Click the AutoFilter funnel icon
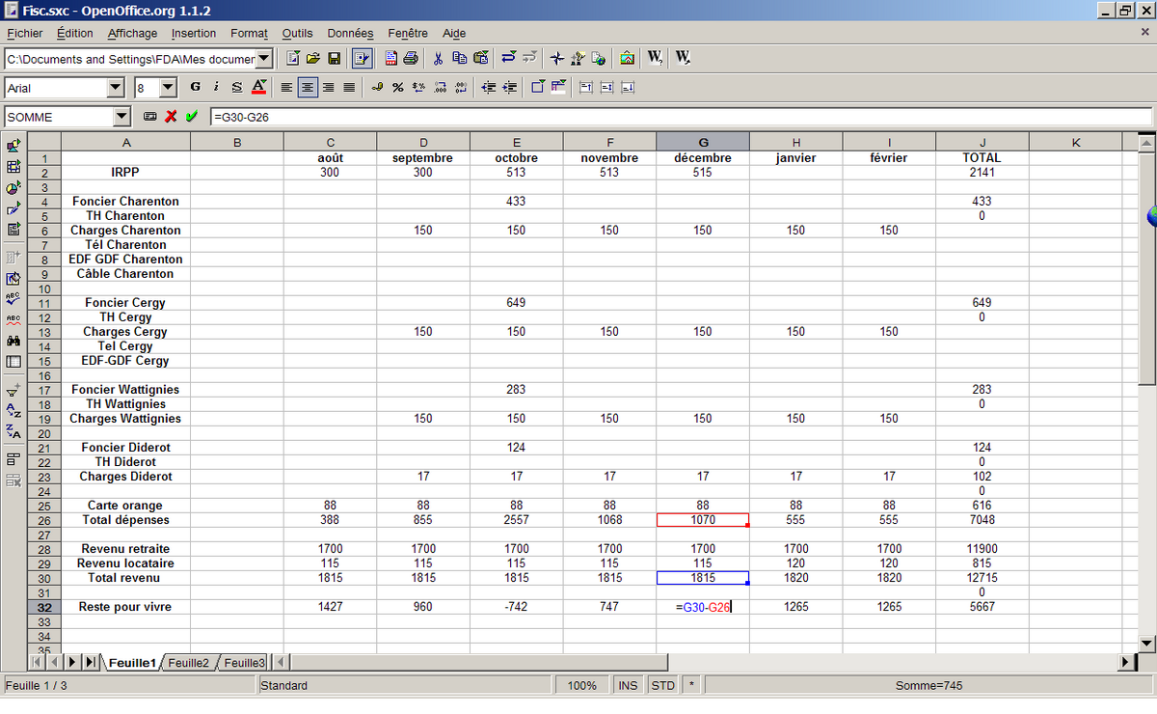This screenshot has height=714, width=1157. [13, 390]
